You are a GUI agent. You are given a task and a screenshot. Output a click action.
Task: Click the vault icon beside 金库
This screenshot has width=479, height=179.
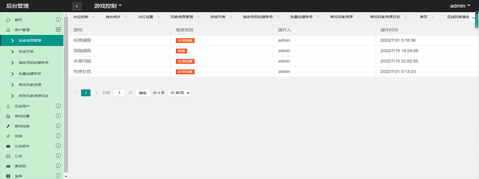[x=8, y=176]
